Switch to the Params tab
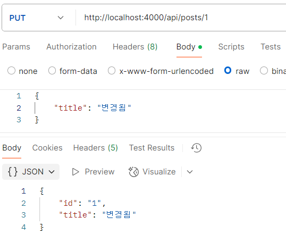The image size is (286, 234). coord(16,47)
